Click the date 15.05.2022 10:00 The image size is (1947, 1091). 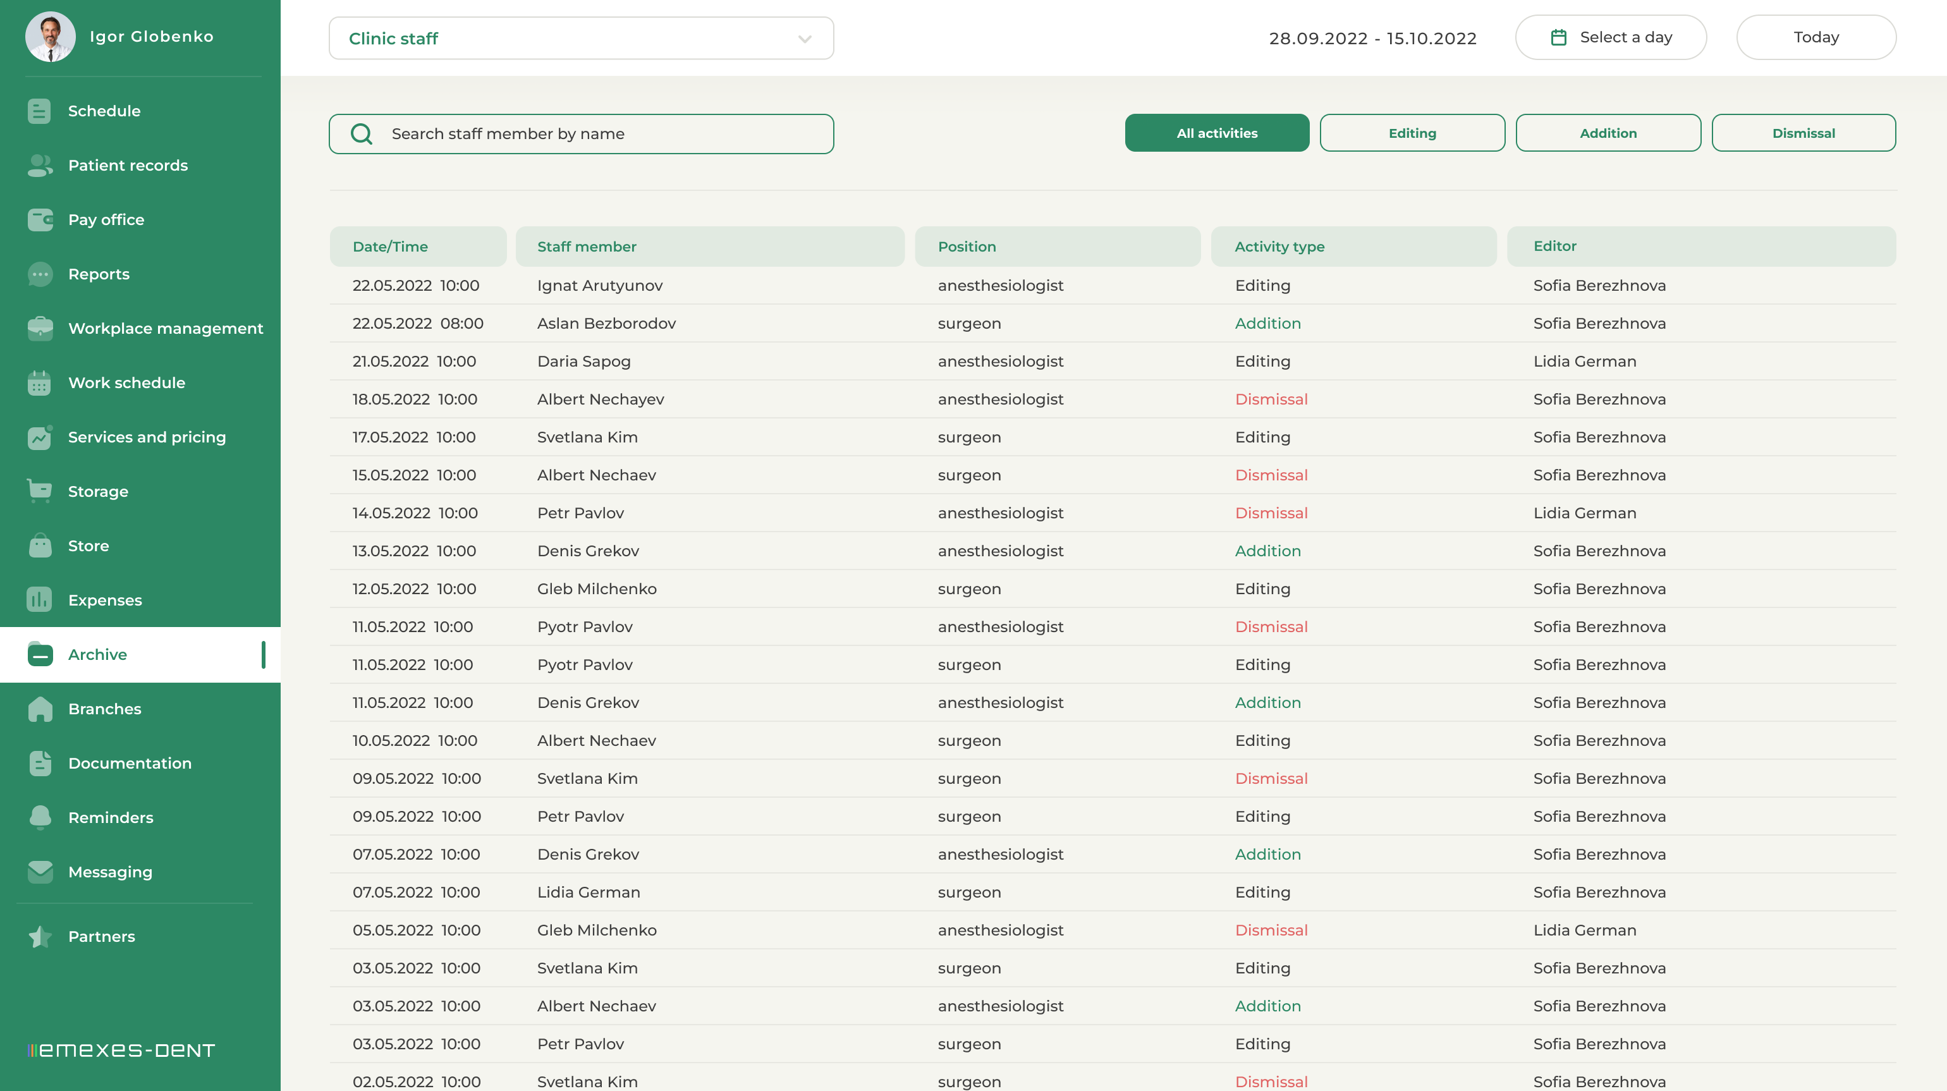[x=414, y=475]
